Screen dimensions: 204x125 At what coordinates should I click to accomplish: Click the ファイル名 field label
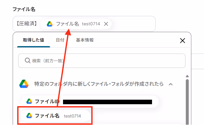click(x=24, y=9)
